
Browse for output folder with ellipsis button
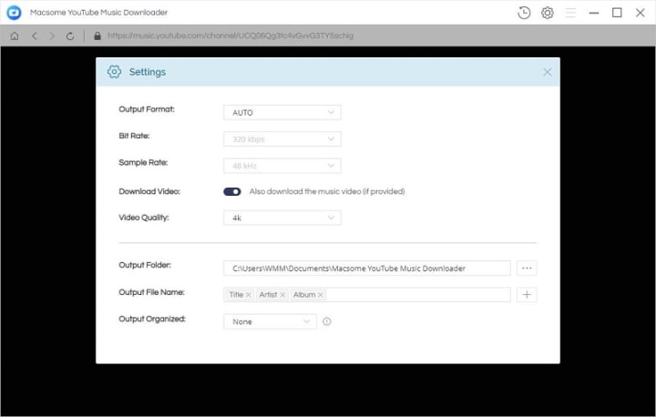pyautogui.click(x=527, y=268)
